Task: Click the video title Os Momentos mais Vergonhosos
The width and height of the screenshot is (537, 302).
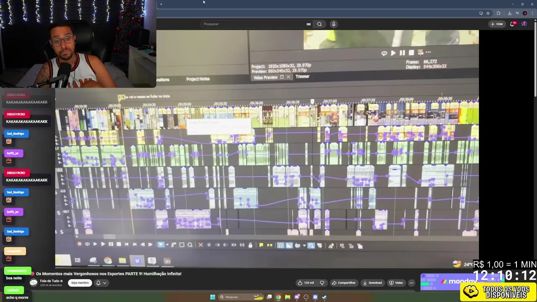Action: (x=109, y=273)
